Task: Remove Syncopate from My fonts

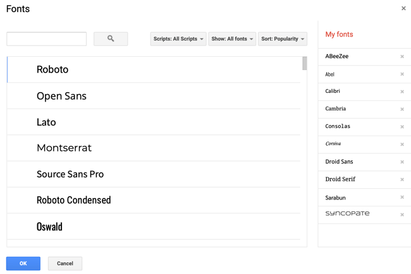Action: (402, 215)
